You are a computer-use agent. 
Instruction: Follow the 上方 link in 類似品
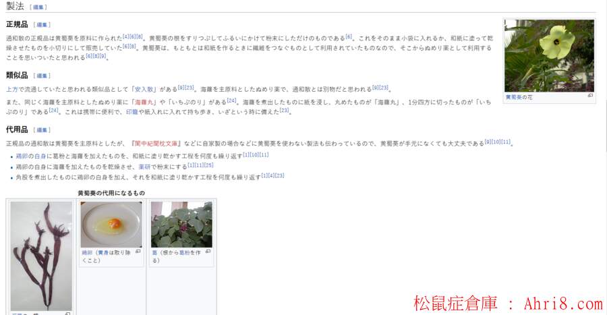tap(12, 90)
